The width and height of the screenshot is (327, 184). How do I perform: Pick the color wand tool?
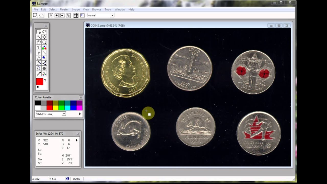[x=44, y=74]
